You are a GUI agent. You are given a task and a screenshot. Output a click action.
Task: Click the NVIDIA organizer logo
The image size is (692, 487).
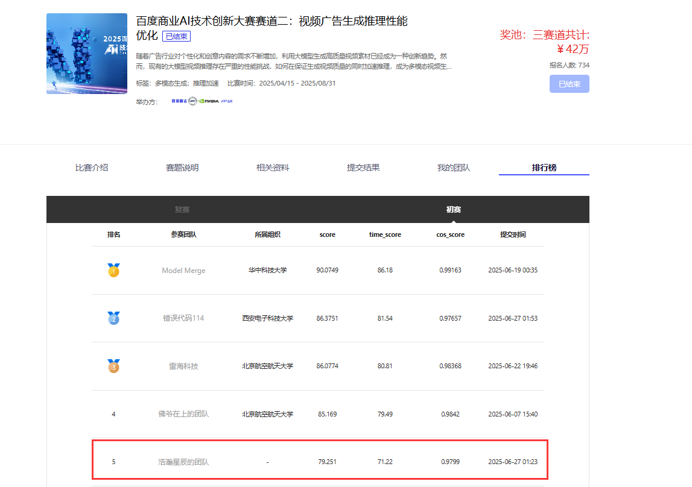click(x=209, y=101)
